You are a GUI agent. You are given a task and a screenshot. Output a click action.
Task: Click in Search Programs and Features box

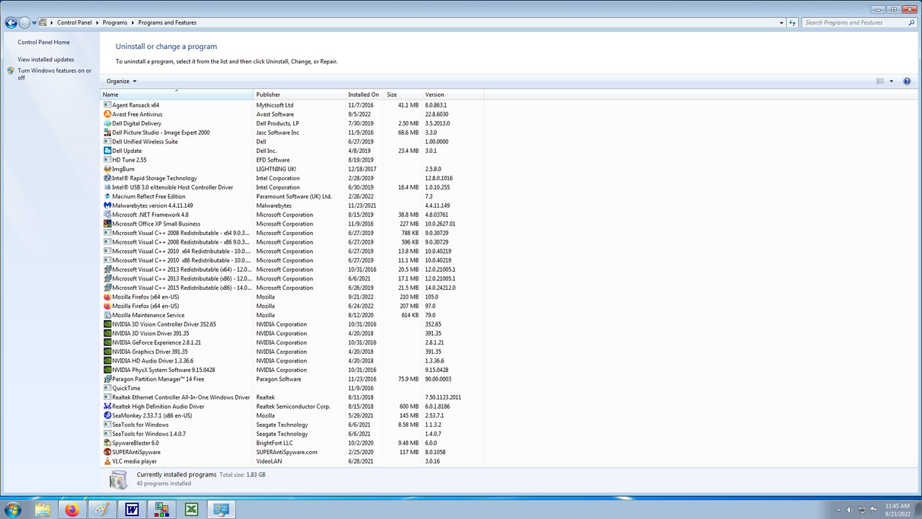854,22
